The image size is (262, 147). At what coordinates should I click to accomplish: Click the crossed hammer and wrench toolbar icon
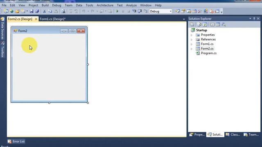tap(200, 11)
